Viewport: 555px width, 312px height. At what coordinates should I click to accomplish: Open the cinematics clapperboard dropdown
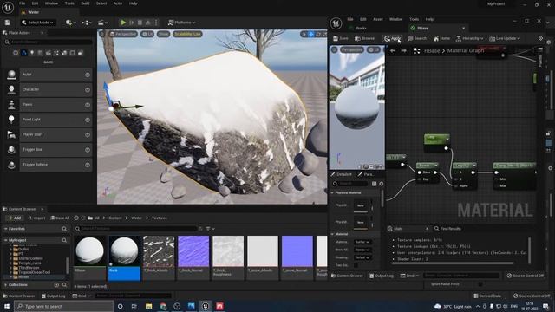[x=102, y=23]
